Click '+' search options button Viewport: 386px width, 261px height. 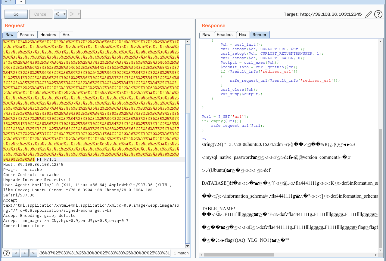coord(25,253)
